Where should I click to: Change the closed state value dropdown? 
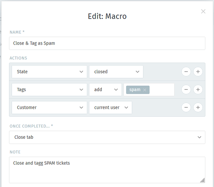(116, 72)
